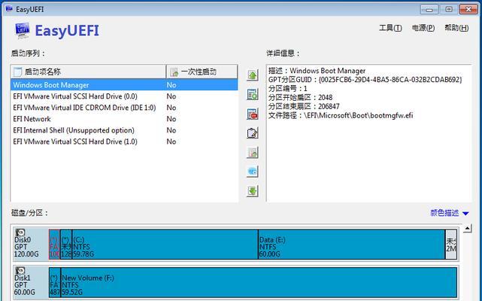Click the No value for Windows Boot Manager
Image resolution: width=482 pixels, height=301 pixels.
point(171,85)
